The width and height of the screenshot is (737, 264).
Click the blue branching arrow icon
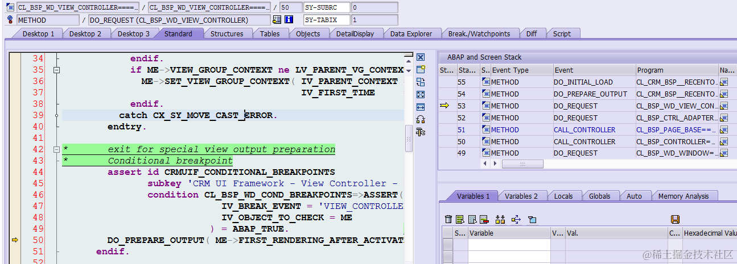tap(516, 219)
